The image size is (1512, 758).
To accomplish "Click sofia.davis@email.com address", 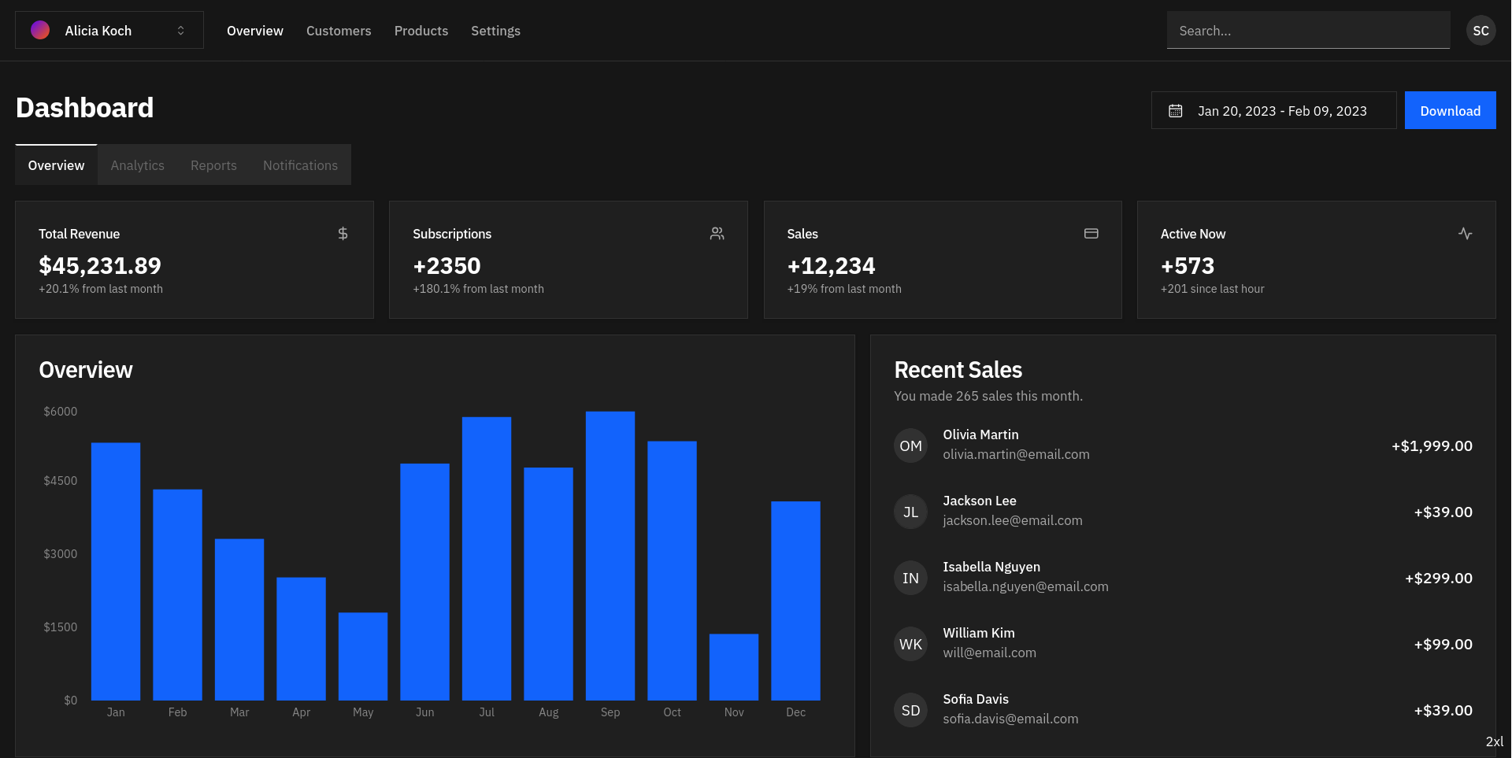I will (1010, 719).
